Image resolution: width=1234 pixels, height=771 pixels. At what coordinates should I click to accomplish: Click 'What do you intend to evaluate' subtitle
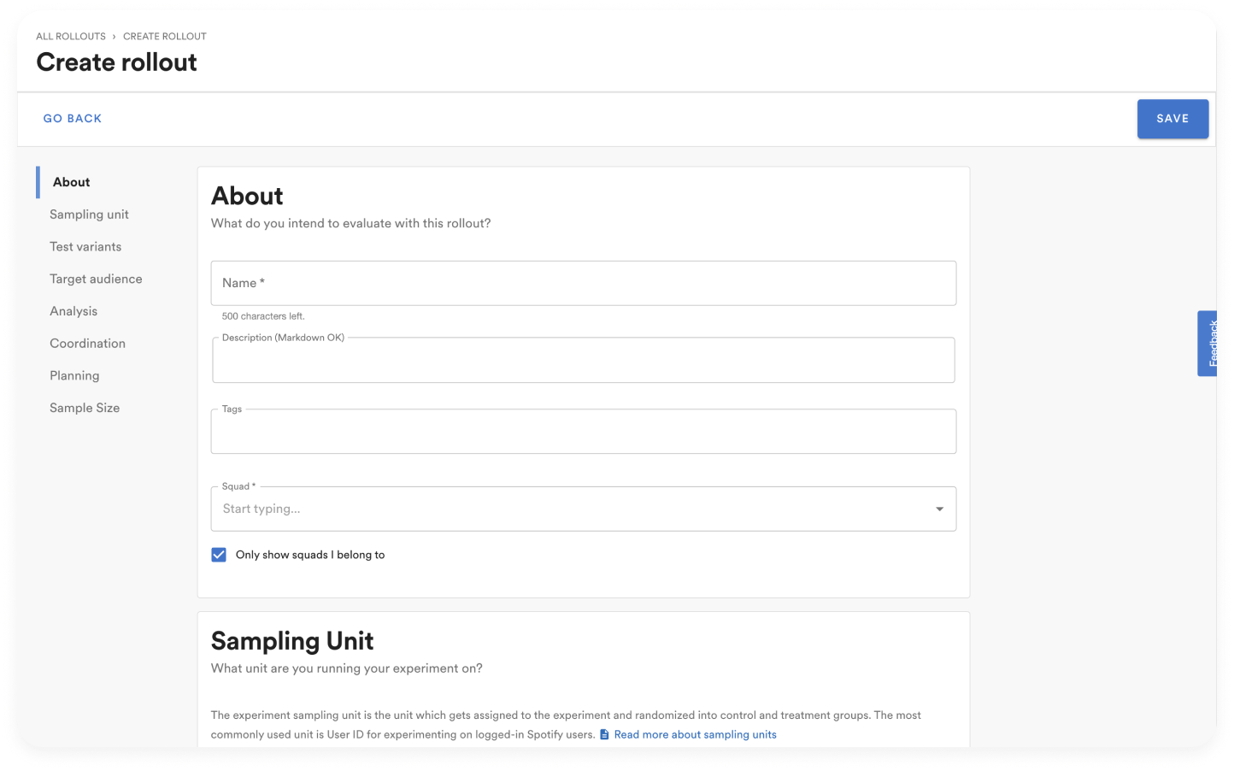tap(351, 223)
